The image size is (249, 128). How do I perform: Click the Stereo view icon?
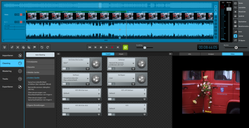235,3
